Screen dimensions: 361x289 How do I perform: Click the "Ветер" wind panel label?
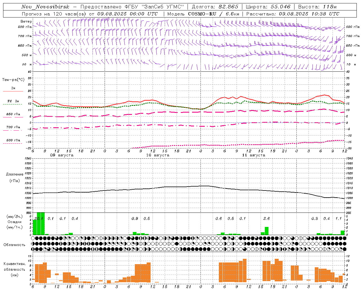tap(26, 21)
